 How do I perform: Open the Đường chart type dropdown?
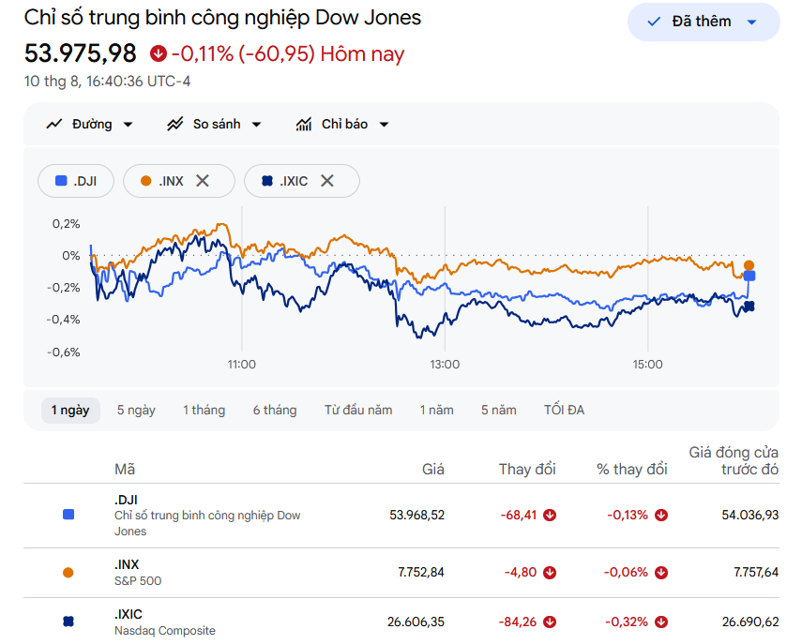pyautogui.click(x=90, y=124)
